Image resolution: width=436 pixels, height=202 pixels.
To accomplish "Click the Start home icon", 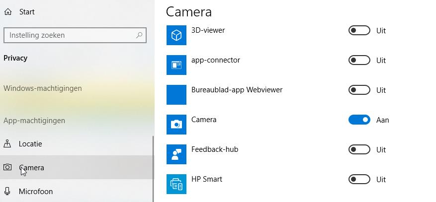I will 8,12.
